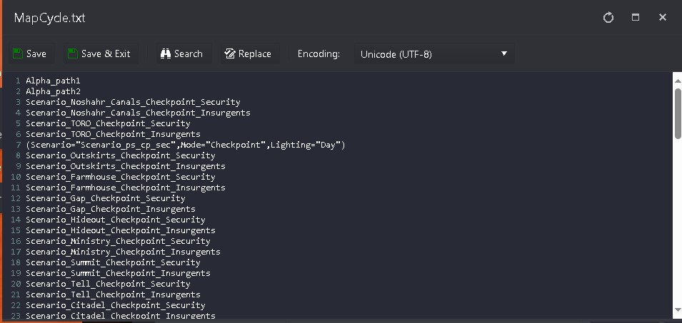Viewport: 682px width, 323px height.
Task: Click Scenario_Outskirts_Checkpoint_Insurgents line
Action: [x=125, y=166]
